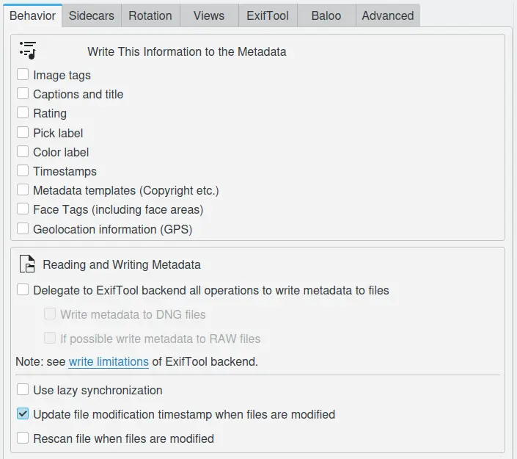Open the write limitations link
517x459 pixels.
[x=109, y=361]
